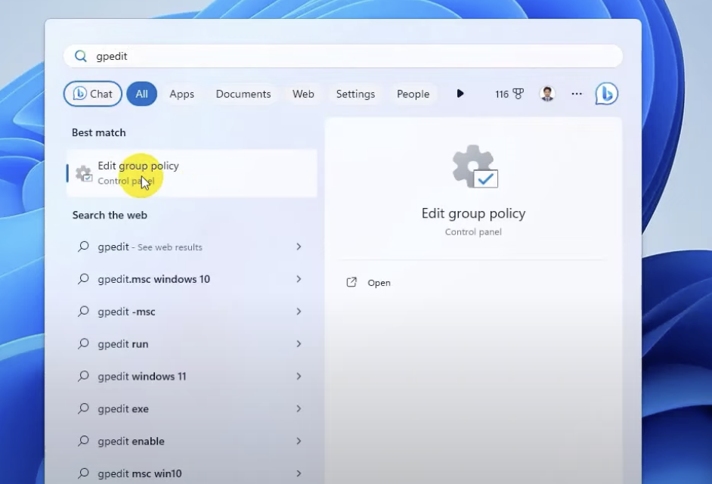Expand chevron for 'gpedit run'

pos(299,343)
